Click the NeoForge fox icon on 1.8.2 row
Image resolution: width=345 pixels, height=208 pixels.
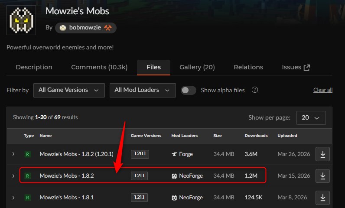click(x=174, y=176)
